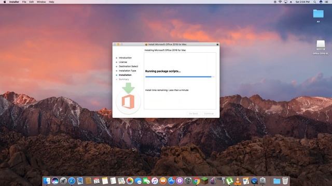
Task: Open the blue Messages bubble icon
Action: [x=138, y=181]
